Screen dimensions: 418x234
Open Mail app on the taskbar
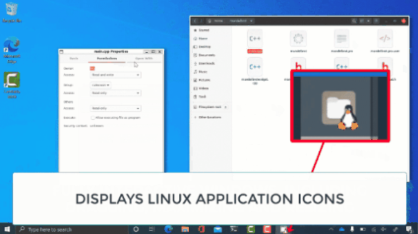(218, 229)
